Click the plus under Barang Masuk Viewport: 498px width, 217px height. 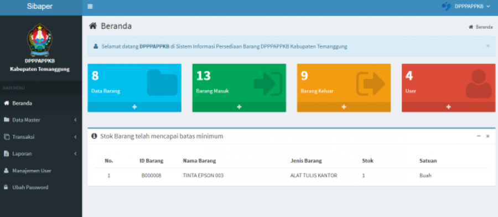(x=239, y=107)
